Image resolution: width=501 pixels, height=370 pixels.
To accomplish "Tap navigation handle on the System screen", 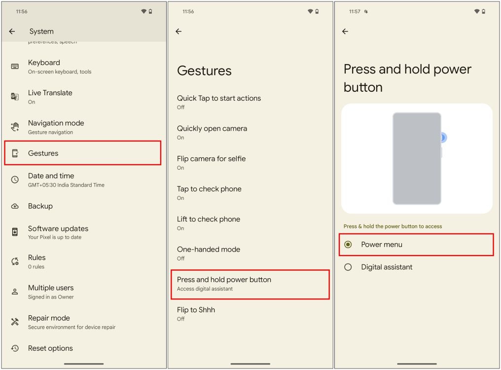I will (x=84, y=364).
